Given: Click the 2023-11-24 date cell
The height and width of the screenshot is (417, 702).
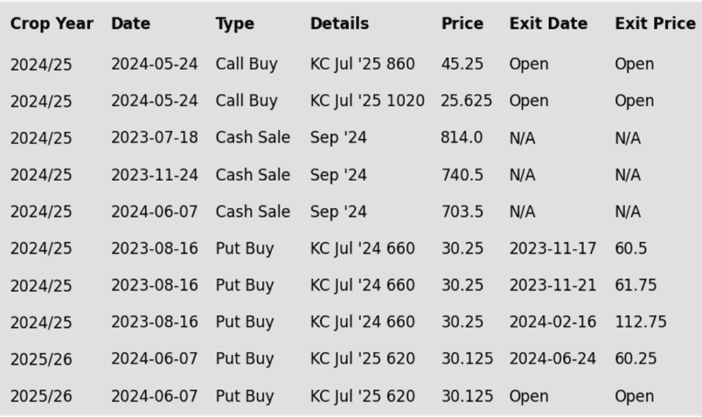Looking at the screenshot, I should coord(154,175).
